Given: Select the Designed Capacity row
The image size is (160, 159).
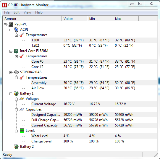Looking at the screenshot, I should (x=94, y=115).
